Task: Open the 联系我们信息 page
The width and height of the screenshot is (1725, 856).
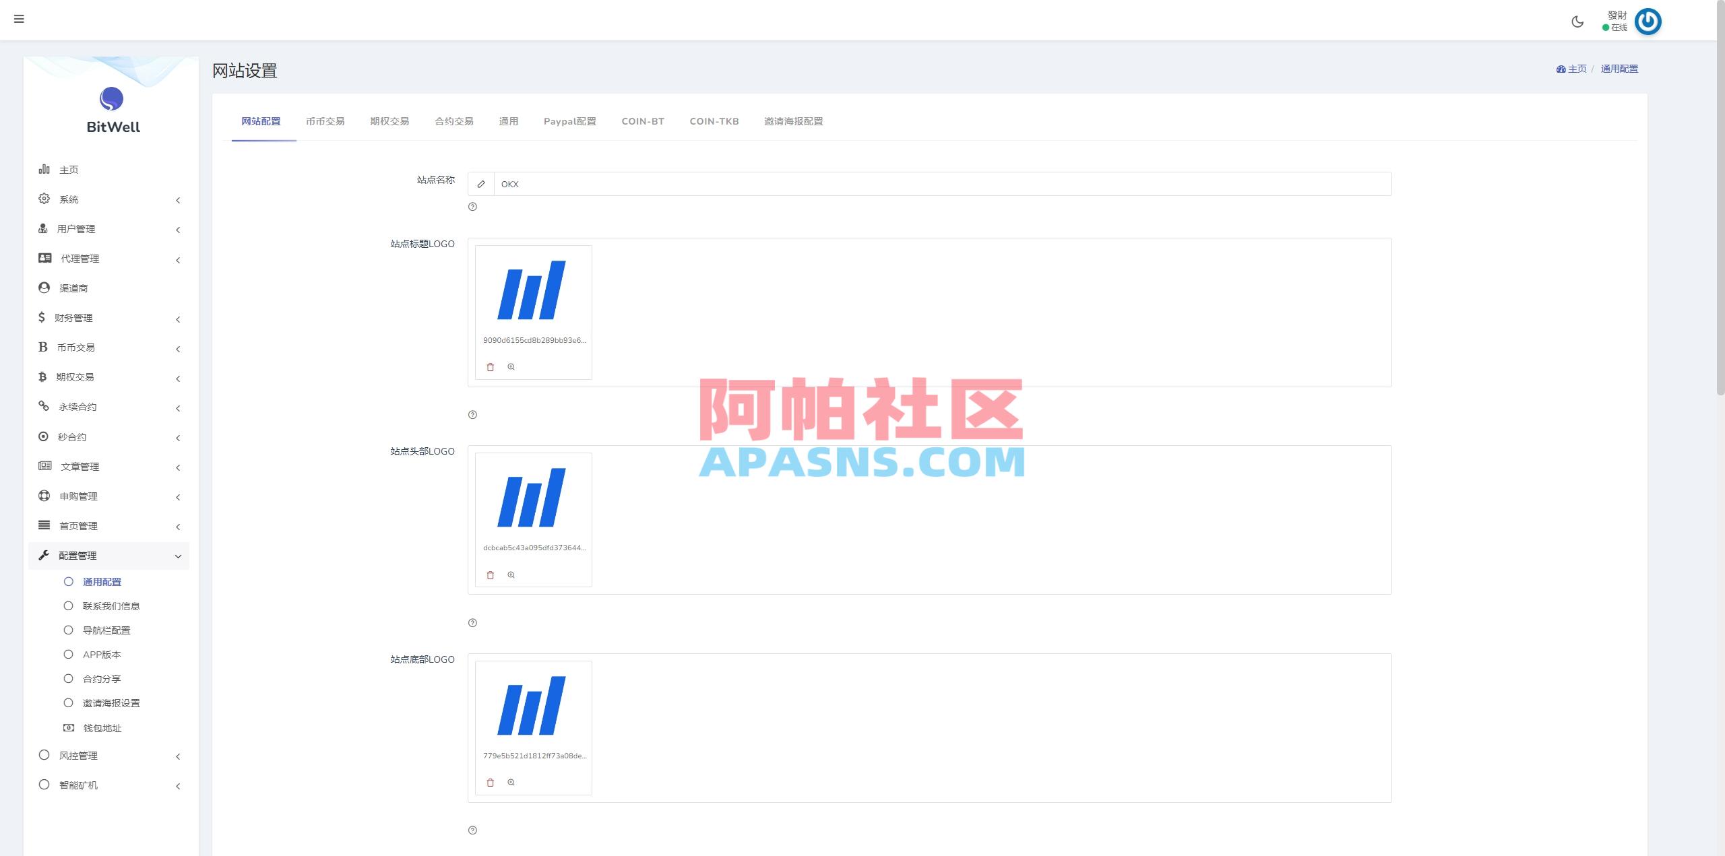Action: click(112, 605)
